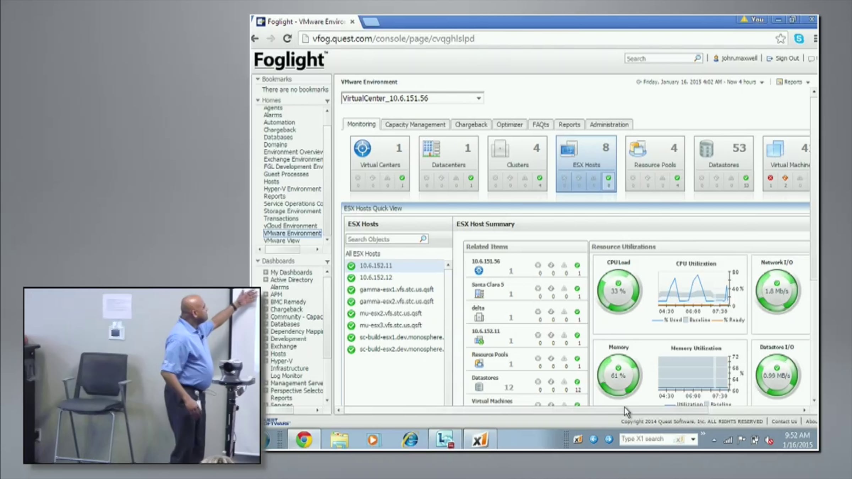This screenshot has height=479, width=852.
Task: Collapse the Bookmarks section
Action: (258, 79)
